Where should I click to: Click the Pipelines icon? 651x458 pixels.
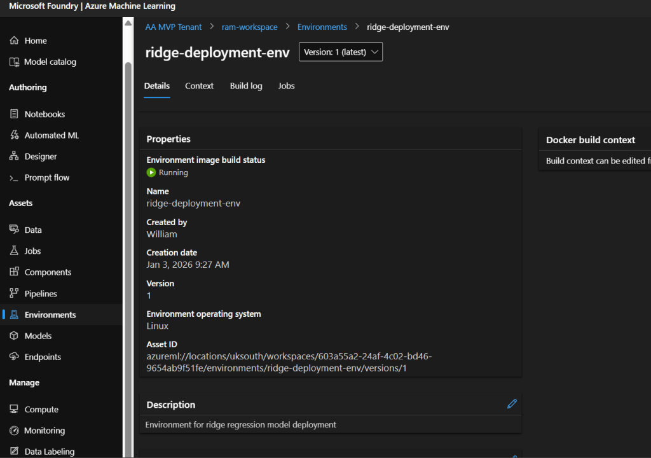click(14, 294)
